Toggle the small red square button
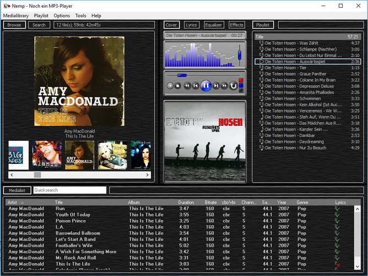Viewport: 368px width, 276px height. (240, 81)
